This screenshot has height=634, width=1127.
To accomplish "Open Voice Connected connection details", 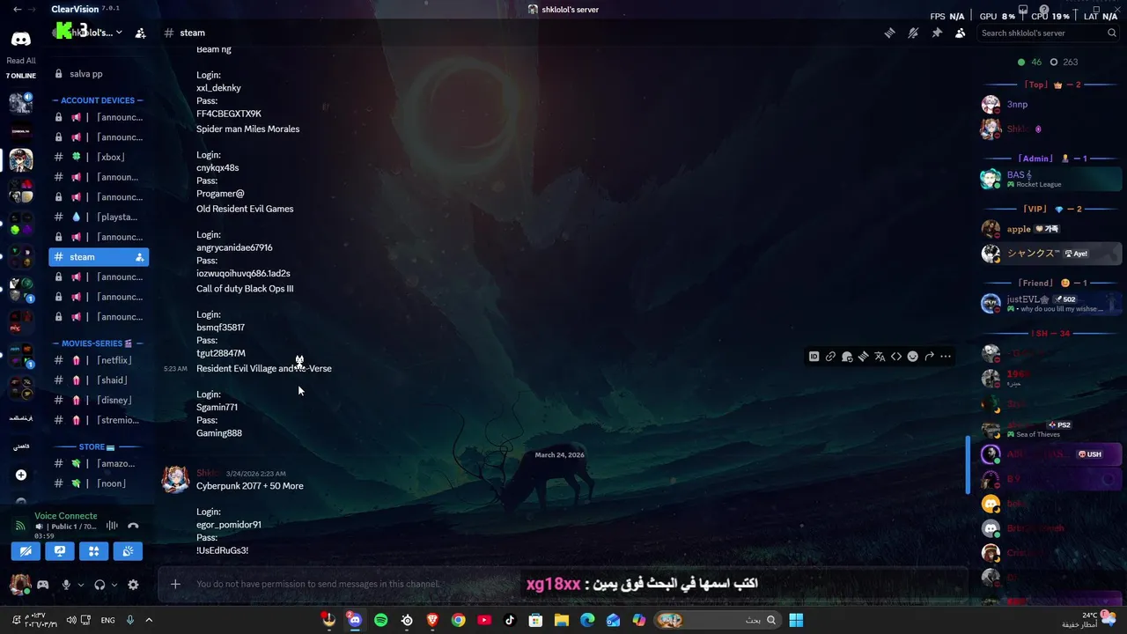I will click(65, 516).
